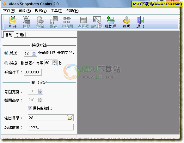Screen dimensions: 184x143
Task: Select the 捕捉 N张截图 radio option
Action: coord(6,53)
